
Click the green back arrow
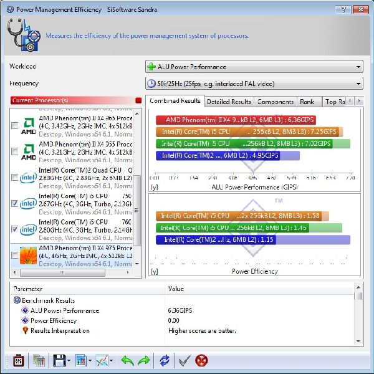point(127,360)
